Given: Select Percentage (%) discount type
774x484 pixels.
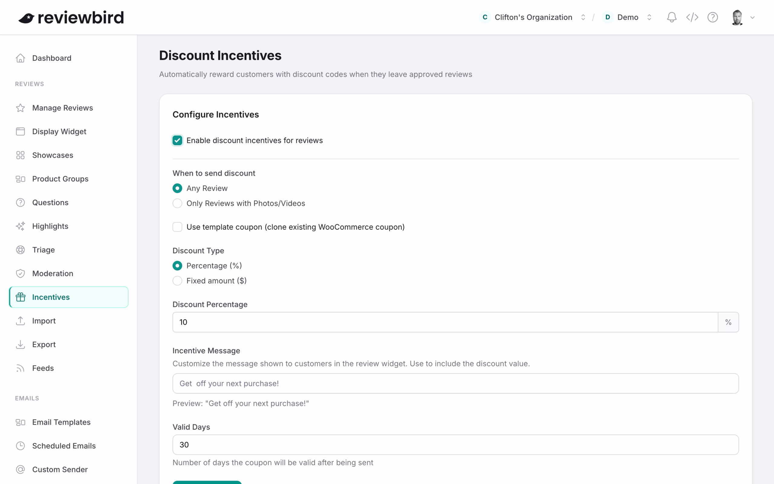Looking at the screenshot, I should (x=177, y=266).
